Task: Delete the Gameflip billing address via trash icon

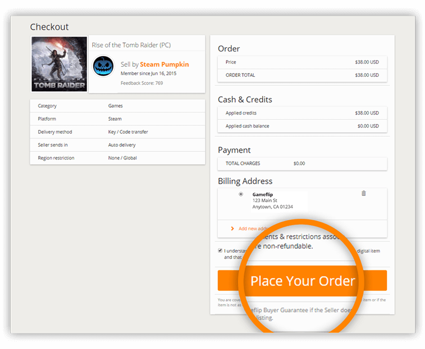Action: [x=363, y=194]
